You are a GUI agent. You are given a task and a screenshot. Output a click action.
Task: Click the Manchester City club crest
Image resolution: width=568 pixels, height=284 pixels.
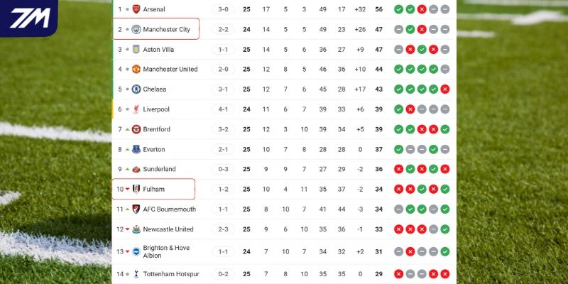(136, 30)
